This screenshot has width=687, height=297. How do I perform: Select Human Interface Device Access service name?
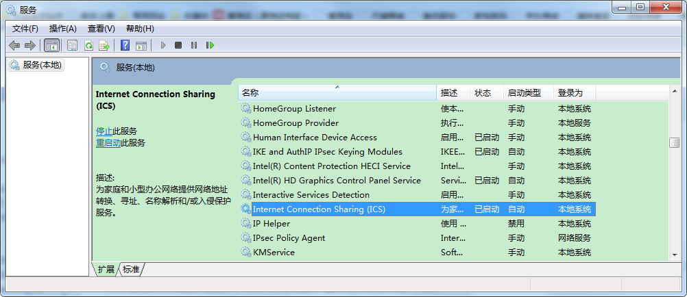click(x=315, y=138)
